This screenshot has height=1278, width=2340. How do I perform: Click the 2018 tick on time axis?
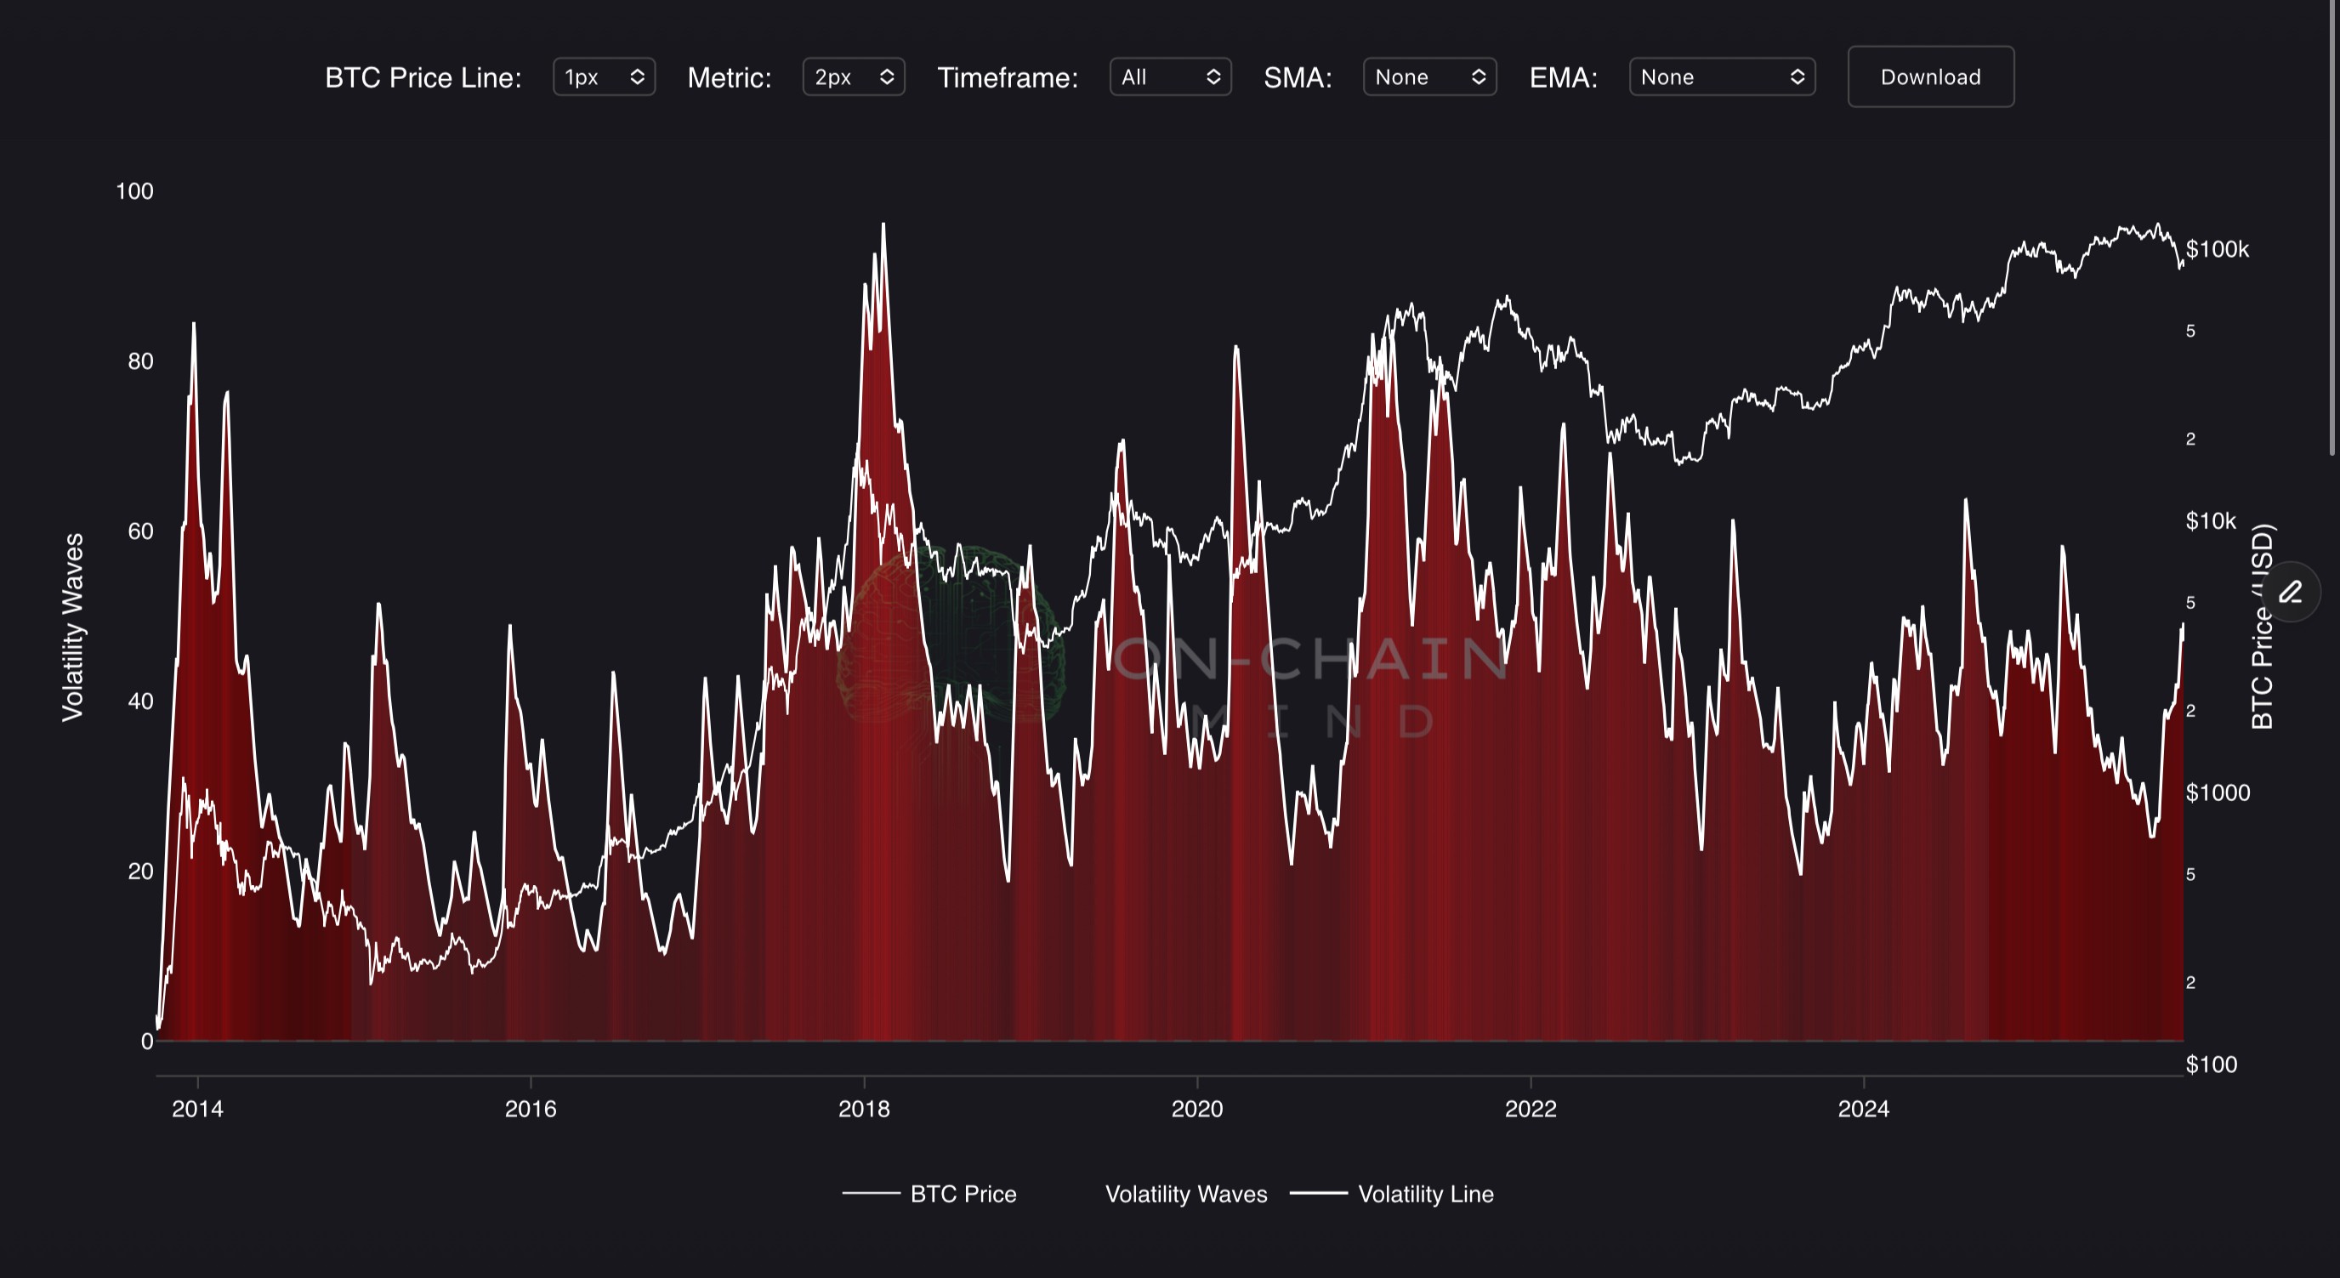[x=864, y=1108]
